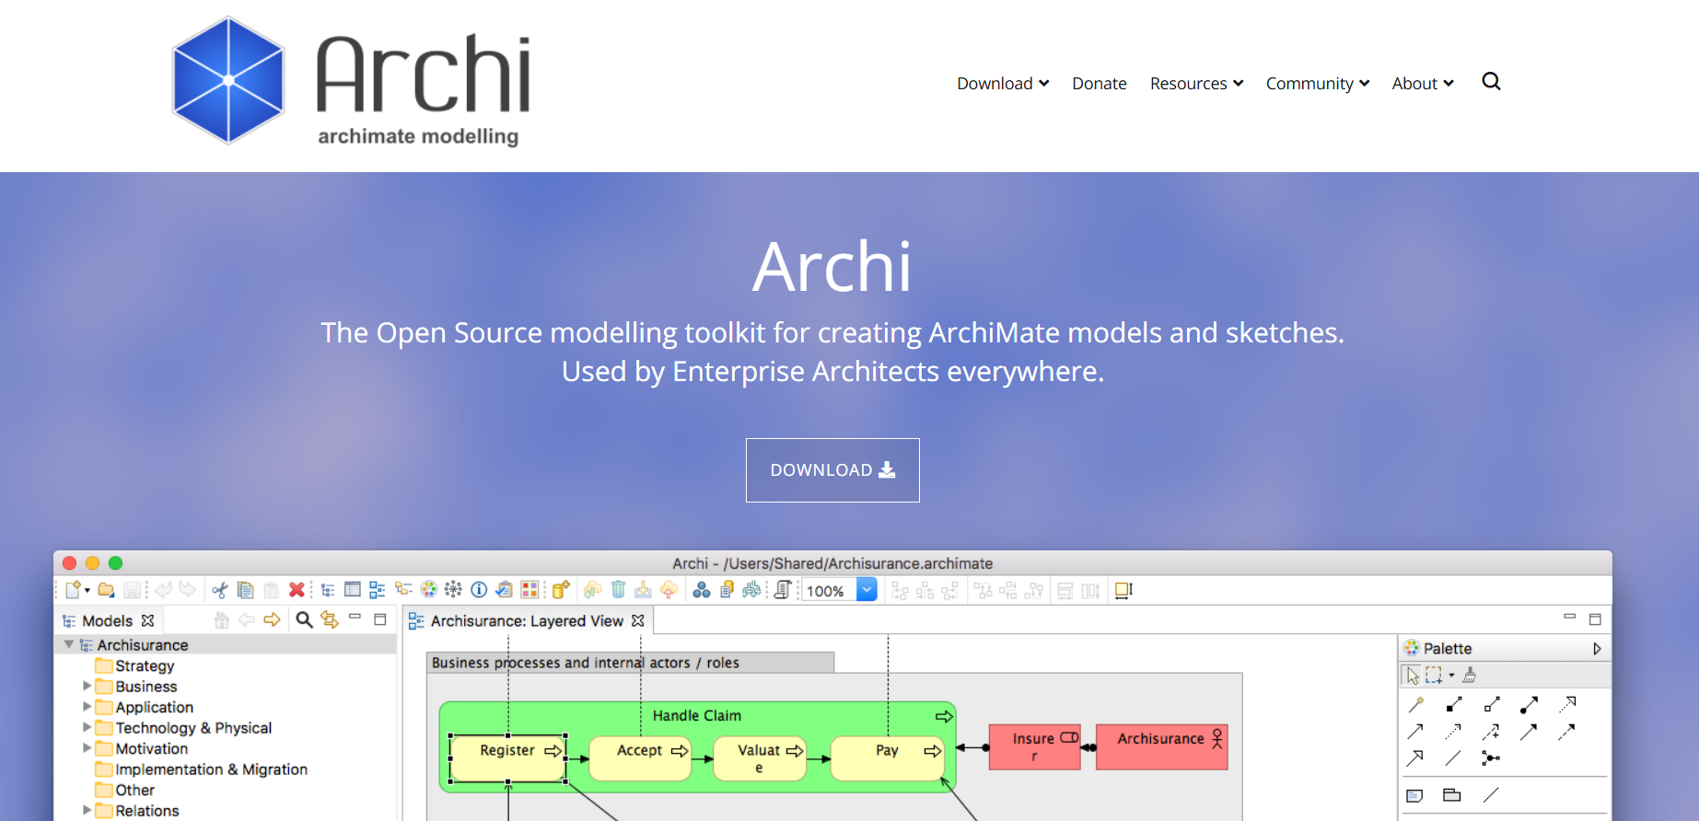Click the trash can toolbar icon
The width and height of the screenshot is (1699, 821).
coord(619,590)
